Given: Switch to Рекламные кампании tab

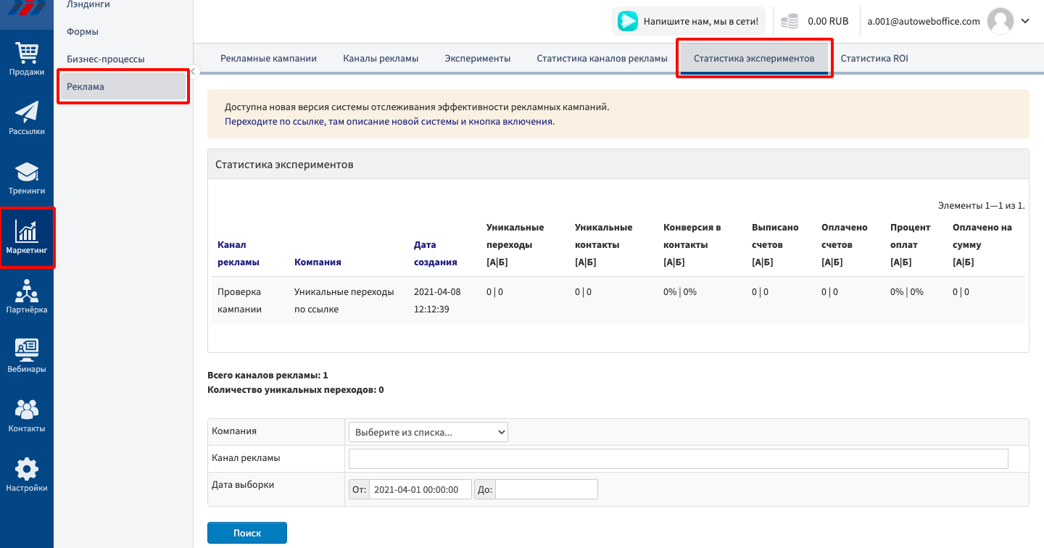Looking at the screenshot, I should [268, 59].
